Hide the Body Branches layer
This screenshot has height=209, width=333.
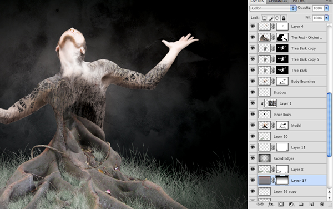pos(253,81)
